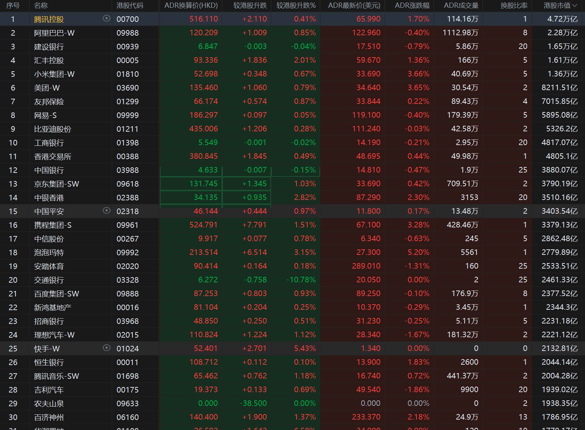
Task: Select the 工商银行 stock row
Action: tap(292, 142)
